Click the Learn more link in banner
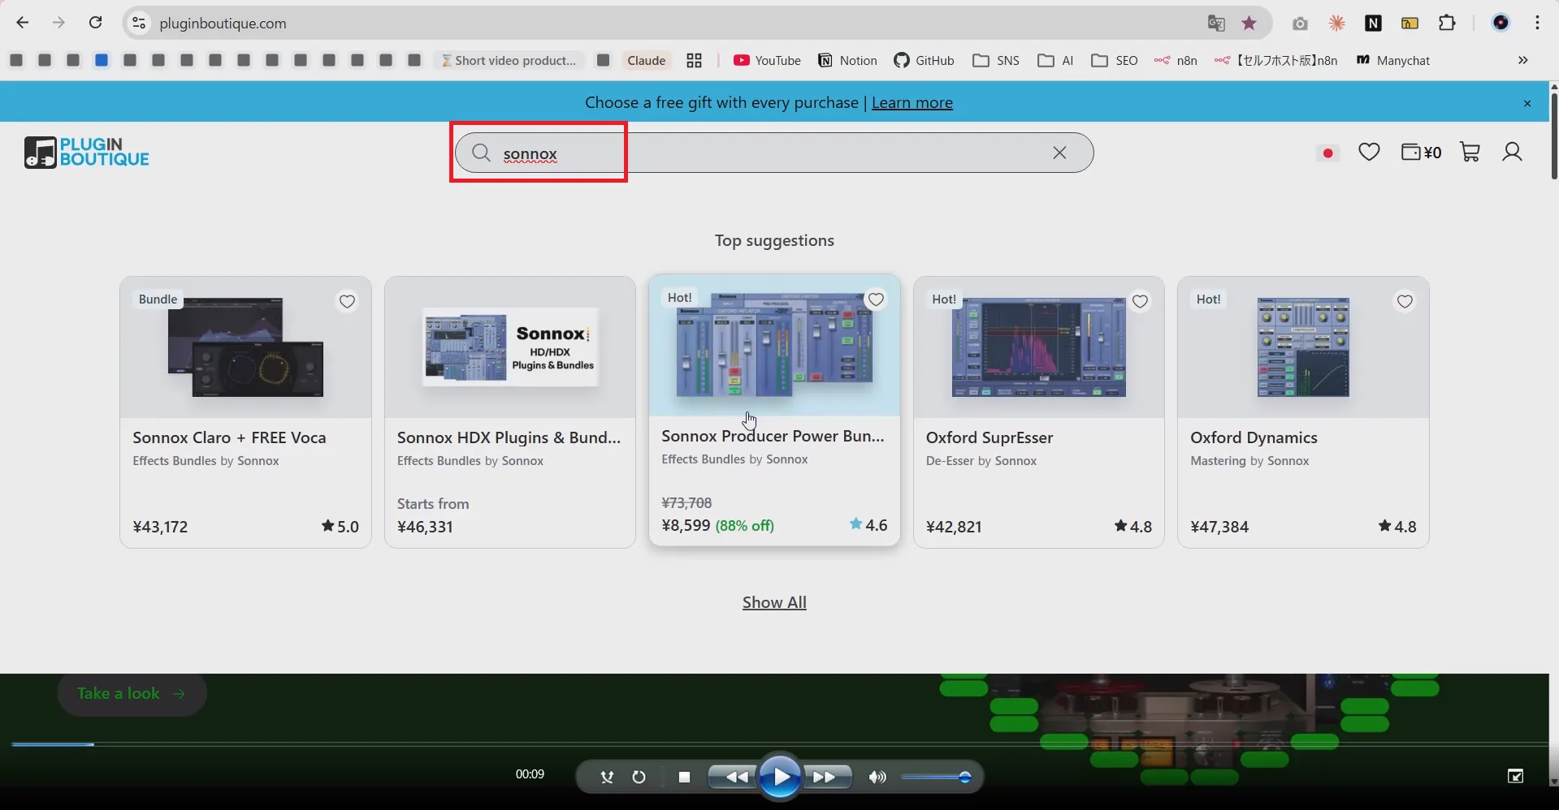 [x=912, y=102]
